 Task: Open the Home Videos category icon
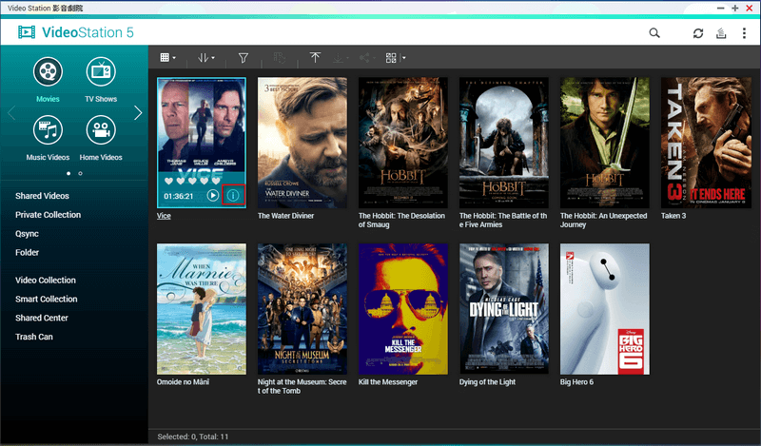click(101, 130)
